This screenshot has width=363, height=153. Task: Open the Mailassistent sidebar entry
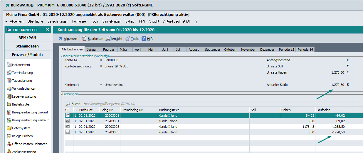pos(21,65)
